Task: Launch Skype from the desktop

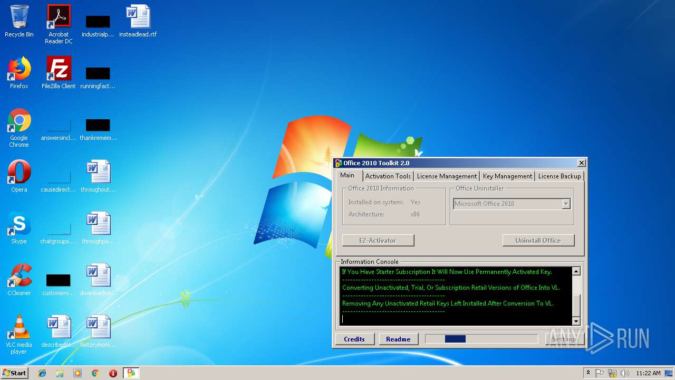Action: [x=19, y=228]
